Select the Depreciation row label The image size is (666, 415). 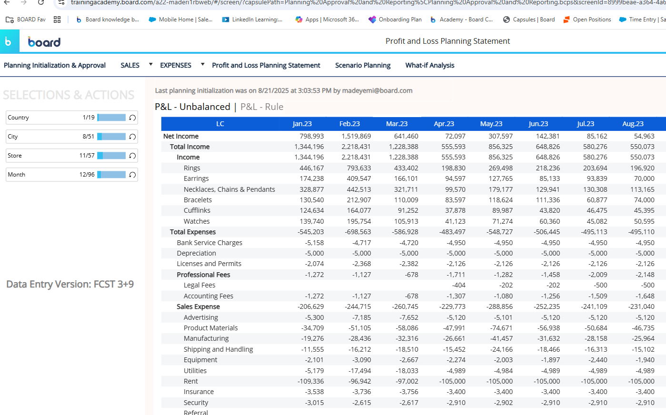click(196, 253)
